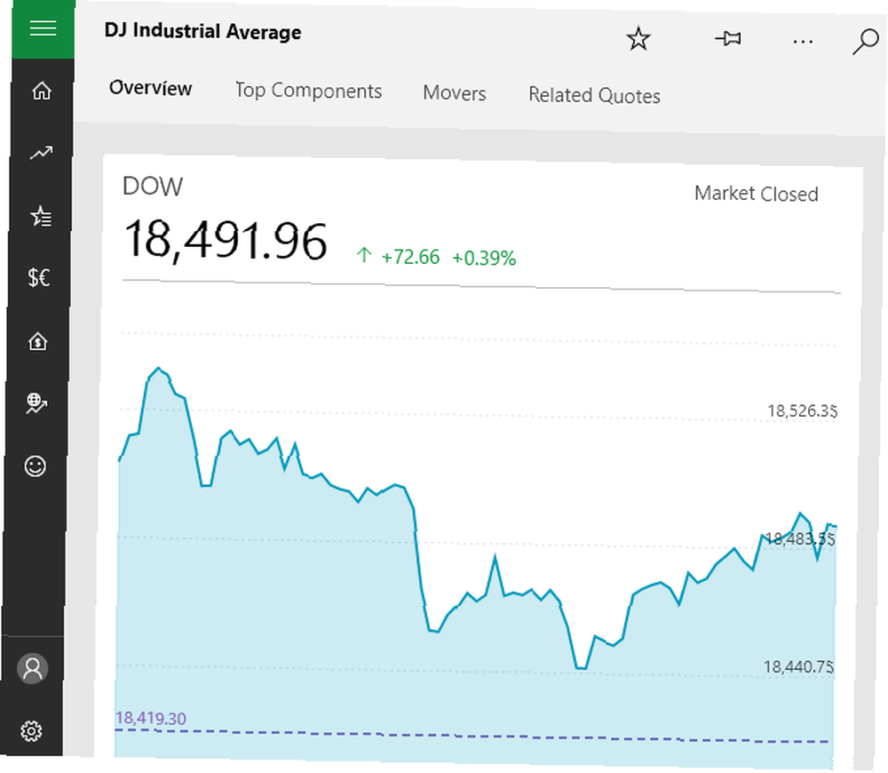The width and height of the screenshot is (888, 773).
Task: Add DJ Industrial Average to favorites
Action: point(638,38)
